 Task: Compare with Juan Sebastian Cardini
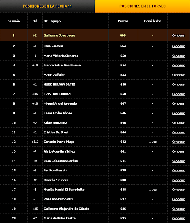(178, 161)
